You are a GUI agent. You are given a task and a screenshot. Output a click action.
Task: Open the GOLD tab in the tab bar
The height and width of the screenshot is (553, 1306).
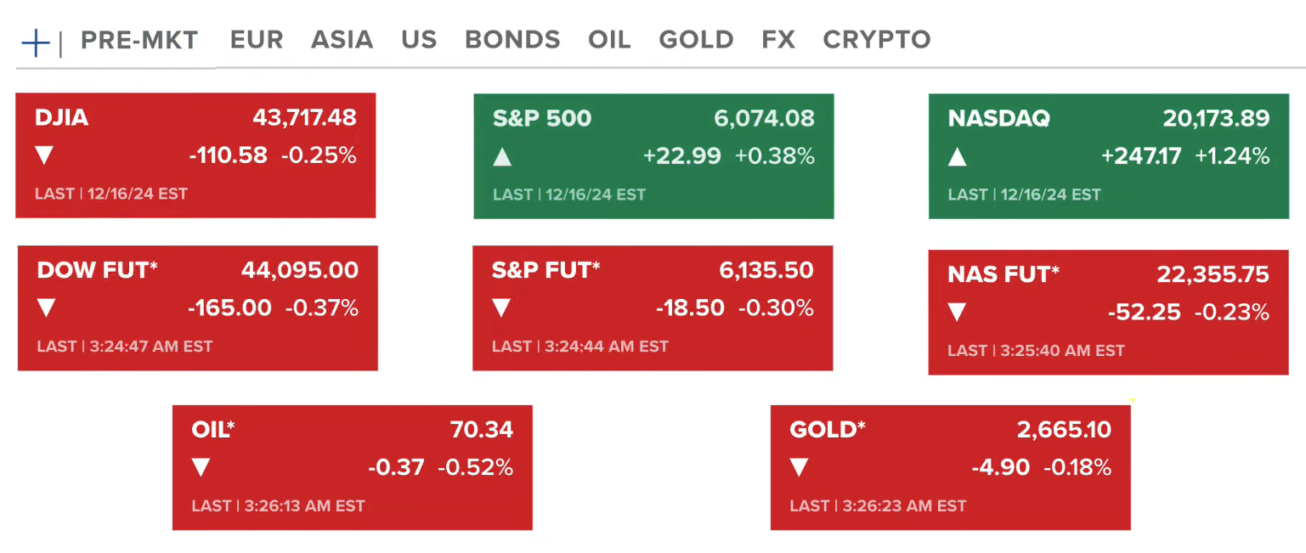pyautogui.click(x=696, y=39)
